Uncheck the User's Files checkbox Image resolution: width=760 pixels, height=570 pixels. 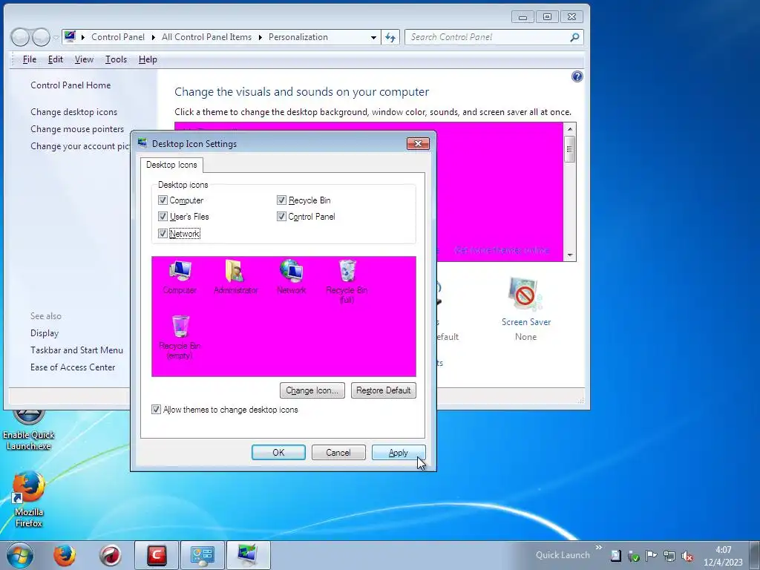(x=163, y=217)
